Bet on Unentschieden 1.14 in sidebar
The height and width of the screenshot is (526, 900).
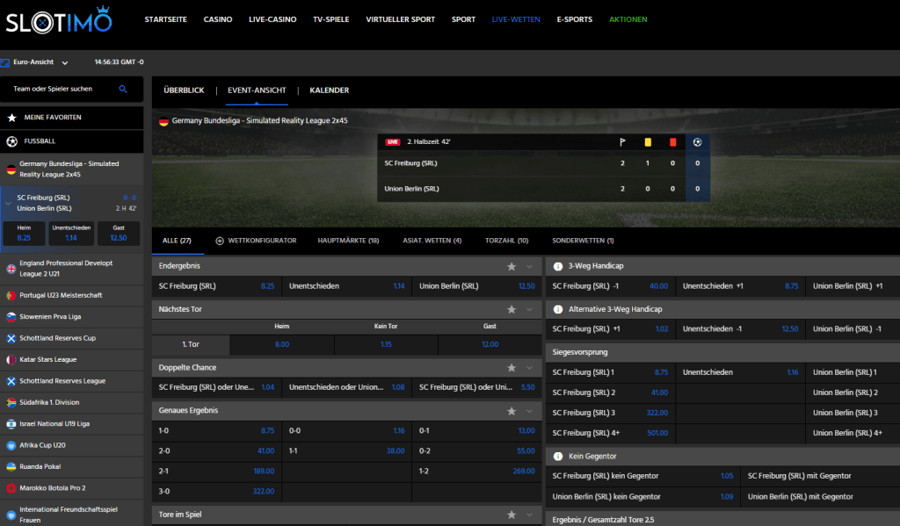pyautogui.click(x=71, y=234)
